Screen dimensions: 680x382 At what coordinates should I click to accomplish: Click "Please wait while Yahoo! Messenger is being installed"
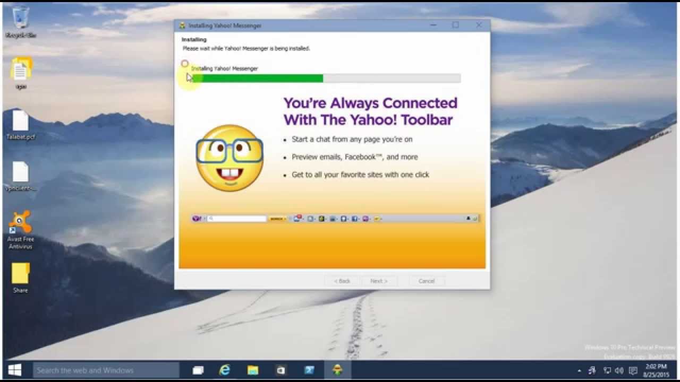246,48
